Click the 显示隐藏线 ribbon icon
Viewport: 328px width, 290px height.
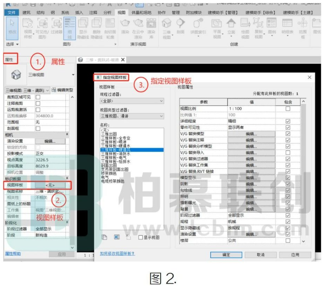pyautogui.click(x=83, y=28)
